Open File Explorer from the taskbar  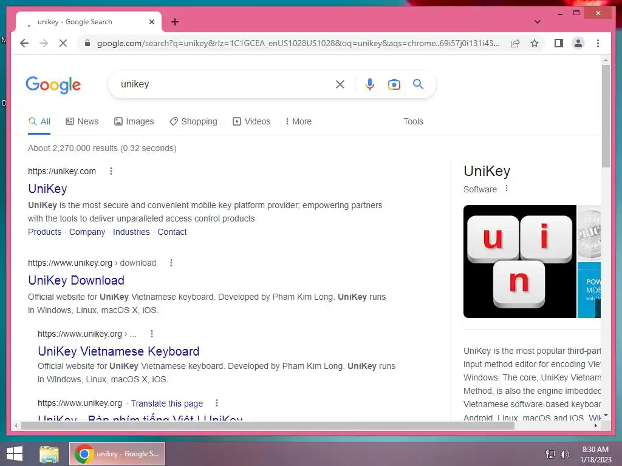[49, 454]
